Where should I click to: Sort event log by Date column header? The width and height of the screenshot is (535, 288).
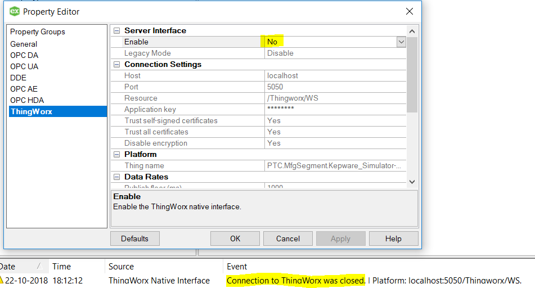[24, 267]
